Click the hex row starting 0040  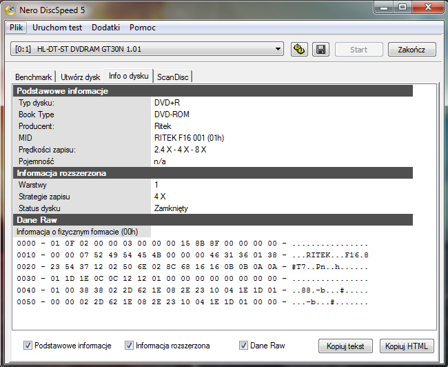click(x=192, y=290)
